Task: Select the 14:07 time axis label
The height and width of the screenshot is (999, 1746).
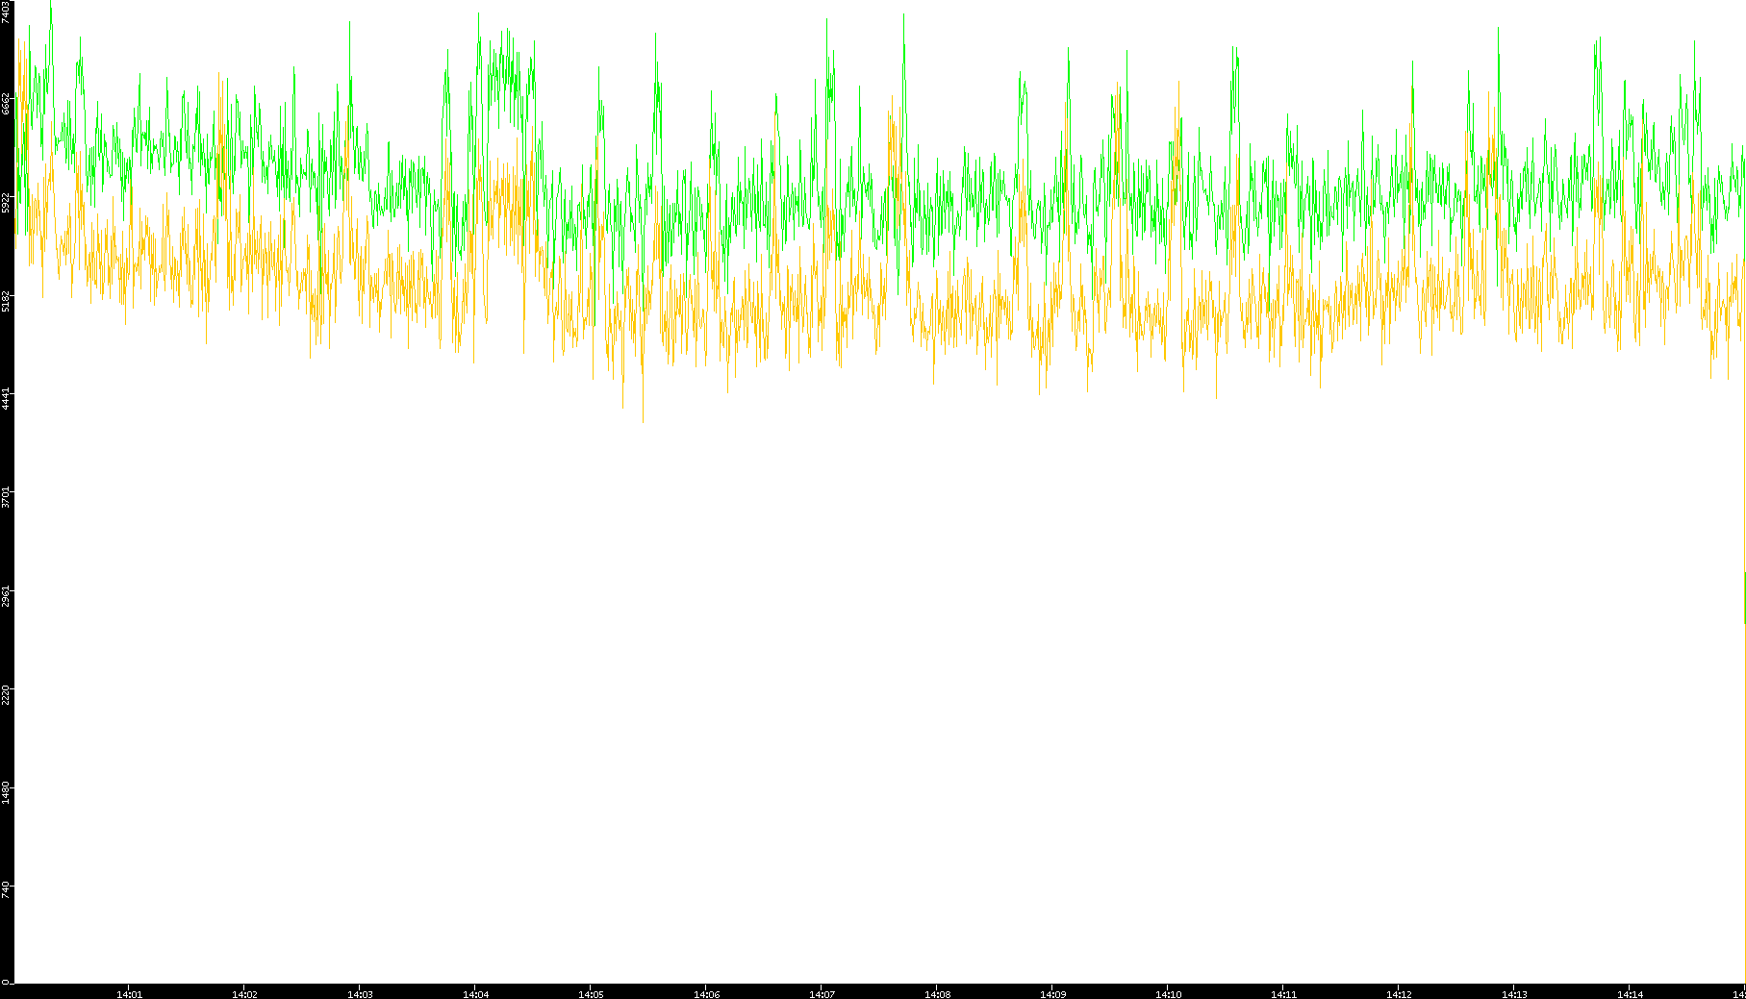Action: click(822, 993)
